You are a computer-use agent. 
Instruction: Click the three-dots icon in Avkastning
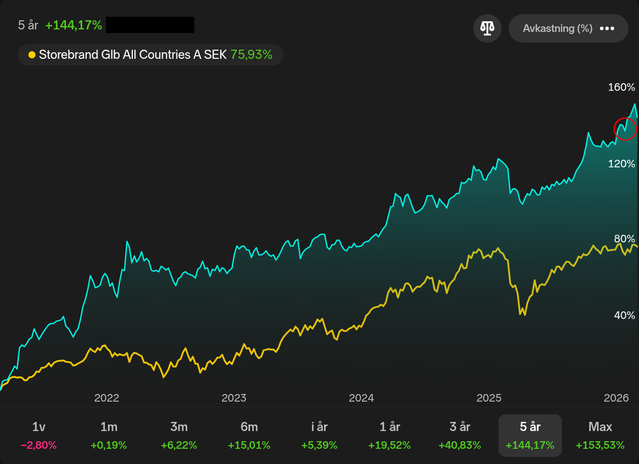pos(607,28)
